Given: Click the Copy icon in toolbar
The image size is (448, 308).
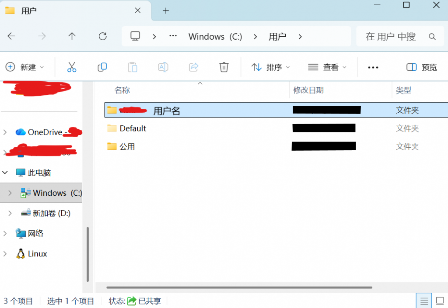Looking at the screenshot, I should click(102, 67).
